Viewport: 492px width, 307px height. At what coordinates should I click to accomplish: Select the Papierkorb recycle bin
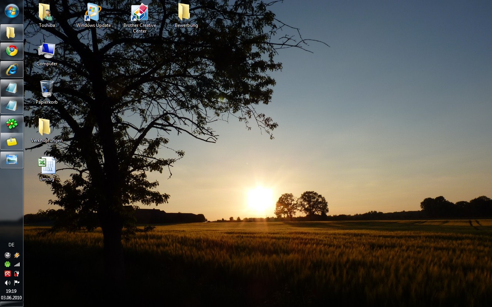coord(47,89)
